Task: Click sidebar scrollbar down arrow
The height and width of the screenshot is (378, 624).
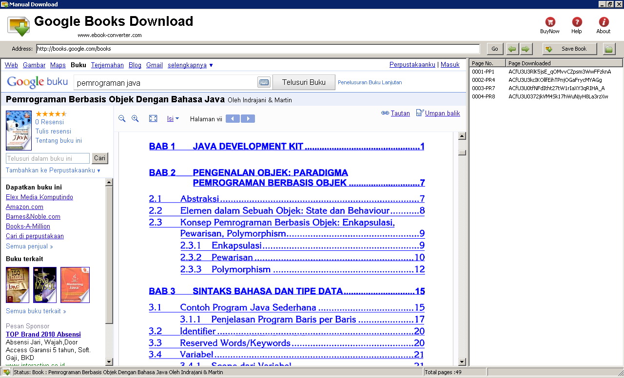Action: 109,361
